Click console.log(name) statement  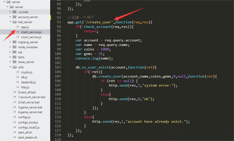tap(94, 58)
